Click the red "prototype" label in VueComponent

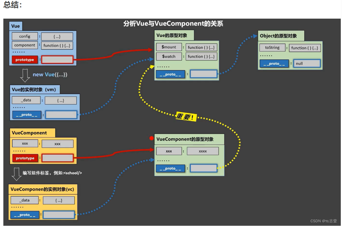coord(25,158)
